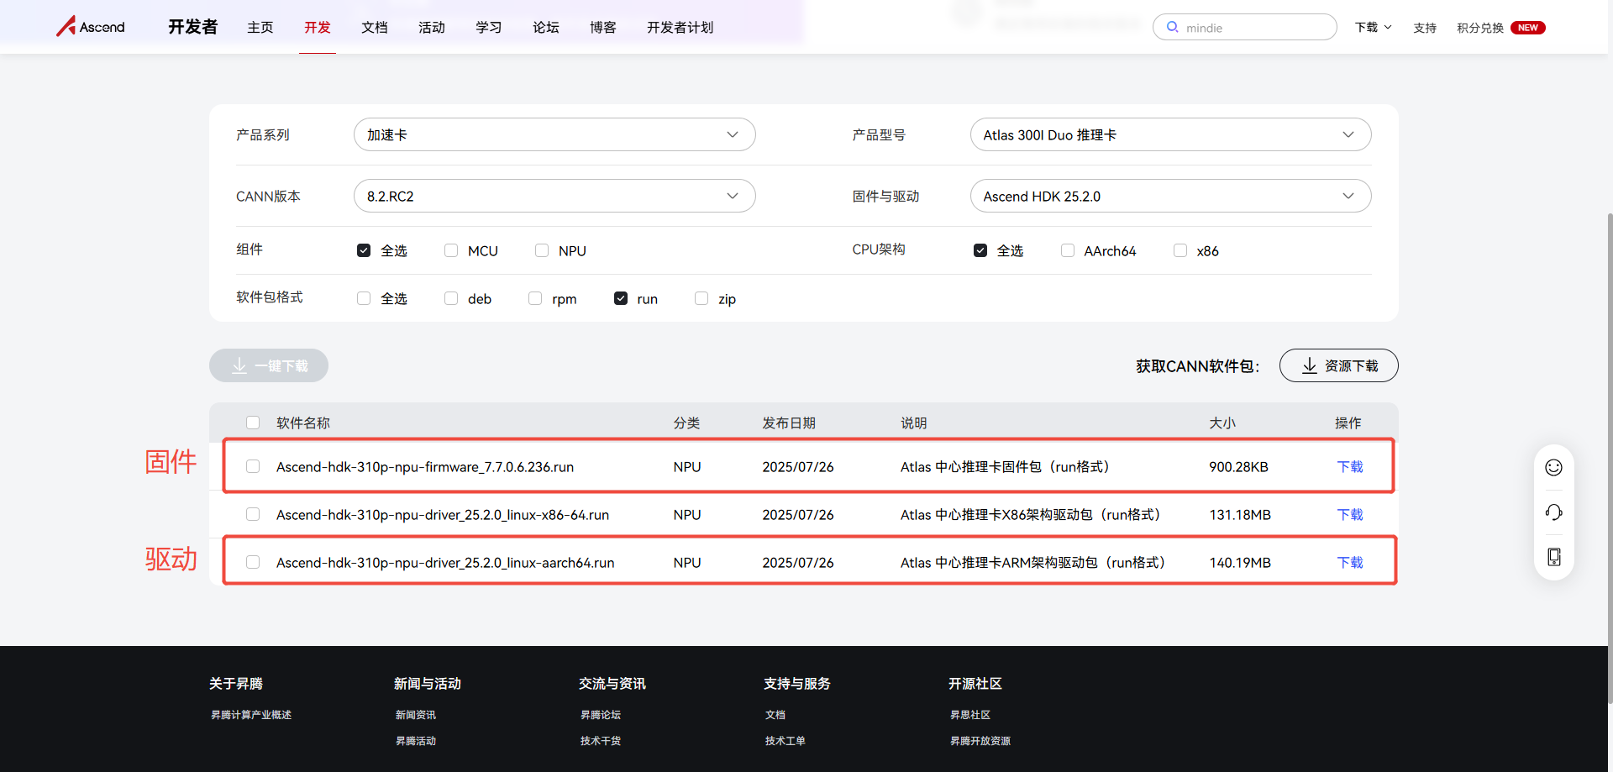Check the linux-x86-64.run driver row checkbox
The image size is (1613, 772).
click(253, 514)
